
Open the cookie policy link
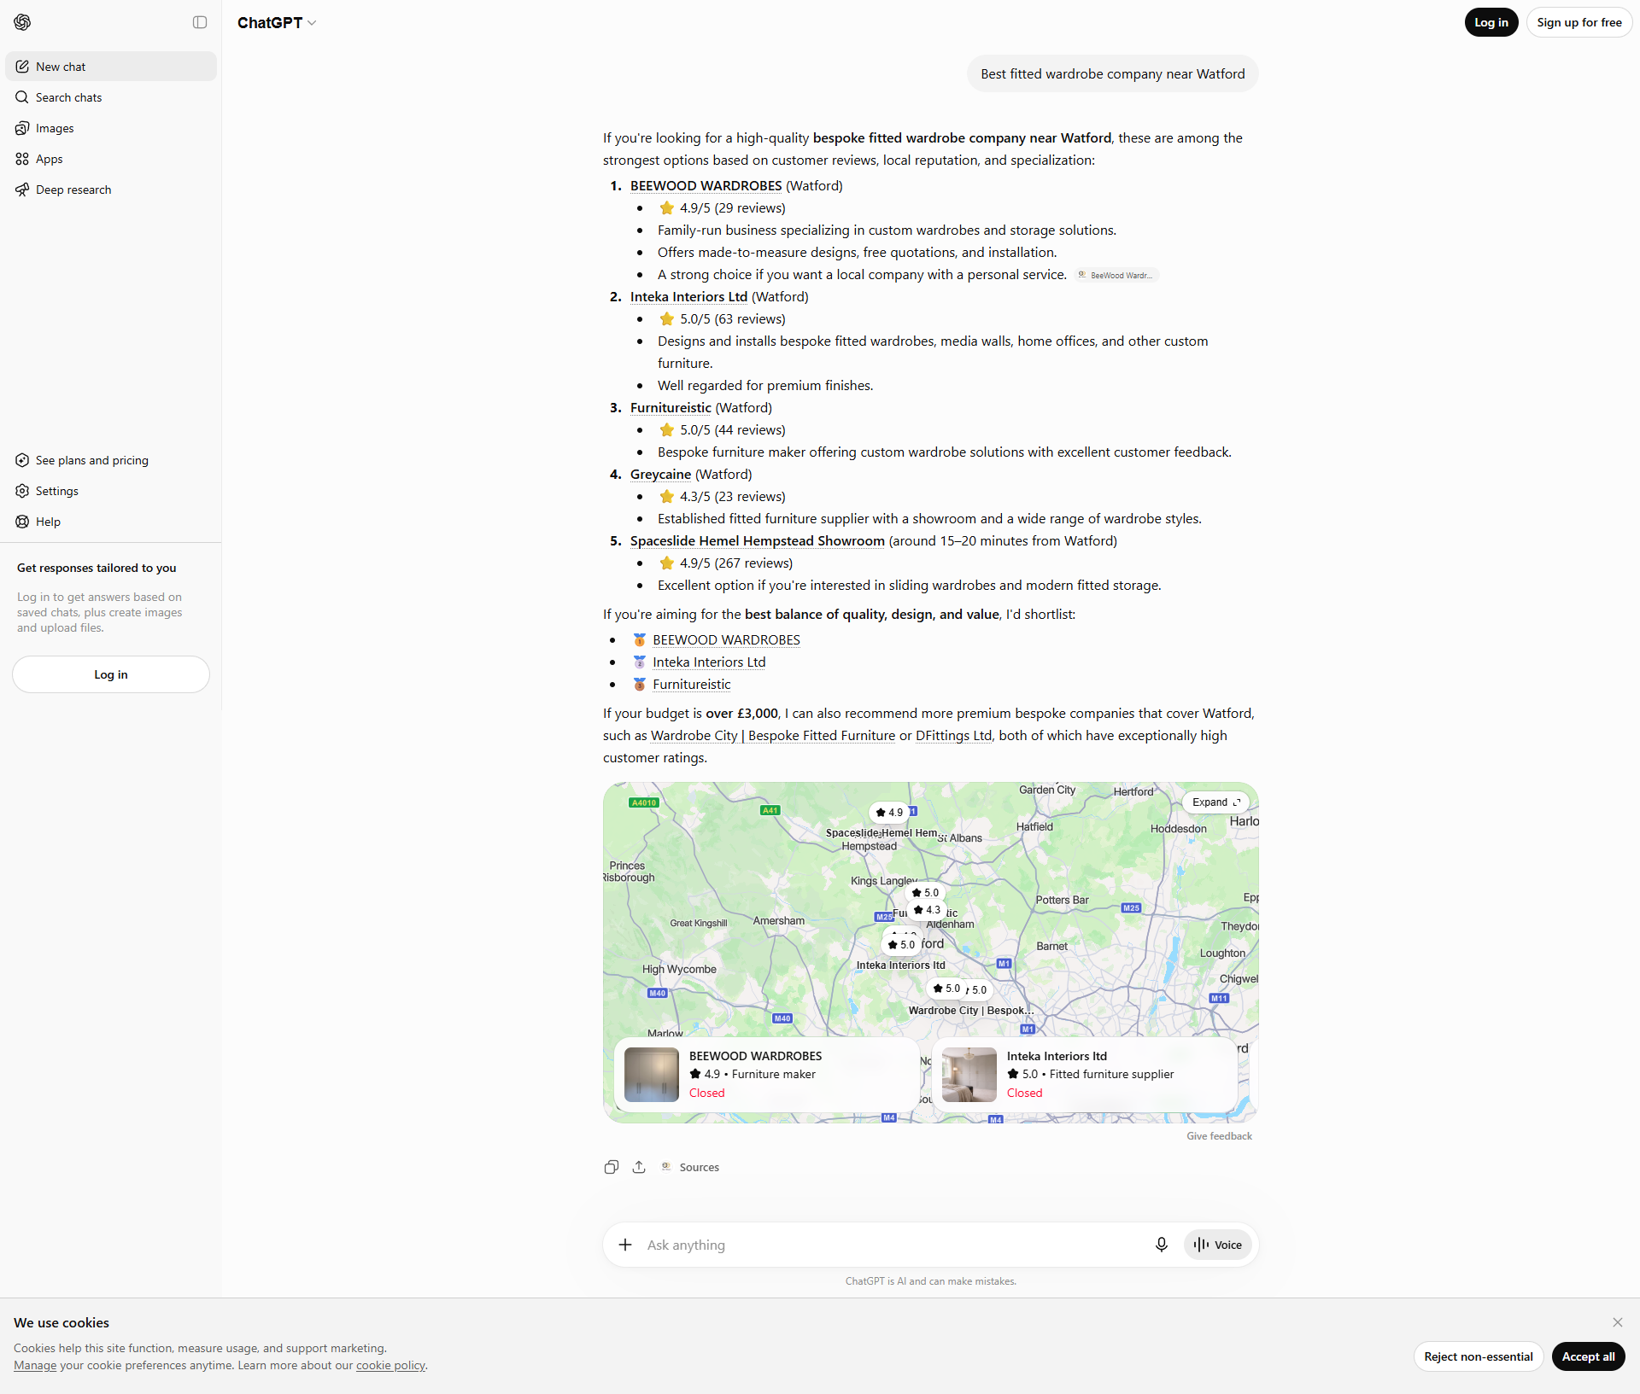(x=390, y=1365)
